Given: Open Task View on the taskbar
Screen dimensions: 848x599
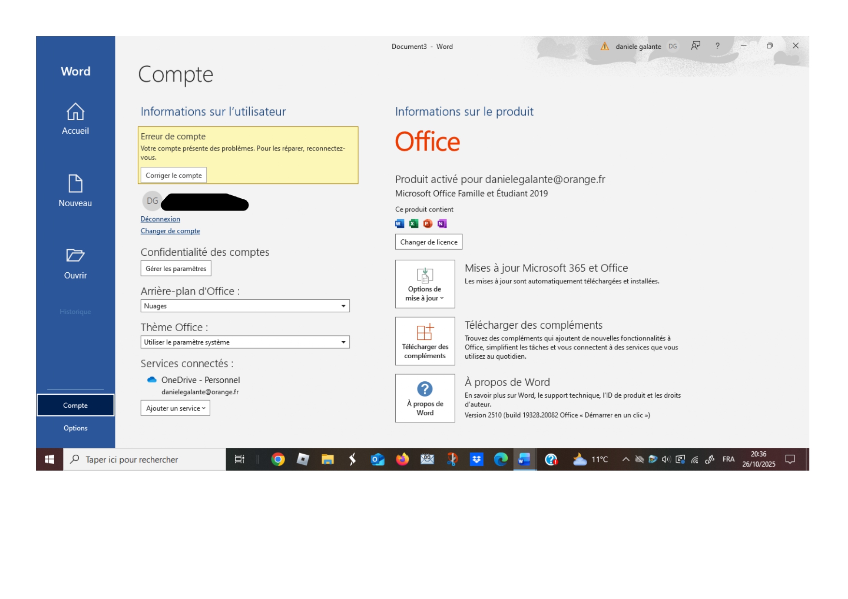Looking at the screenshot, I should [239, 460].
